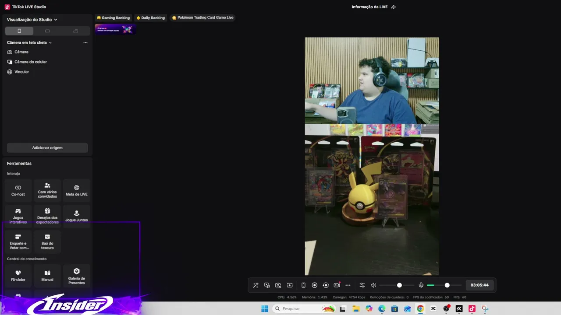Open the Enquete e Votar tool
561x315 pixels.
[18, 242]
